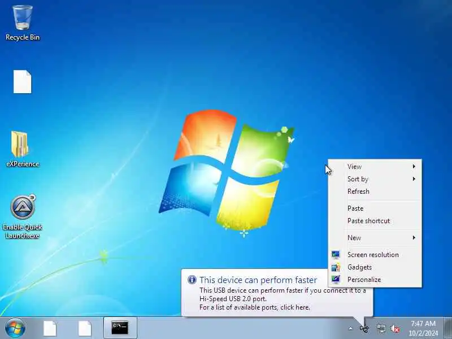Open the View submenu
This screenshot has height=339, width=452.
(x=375, y=167)
